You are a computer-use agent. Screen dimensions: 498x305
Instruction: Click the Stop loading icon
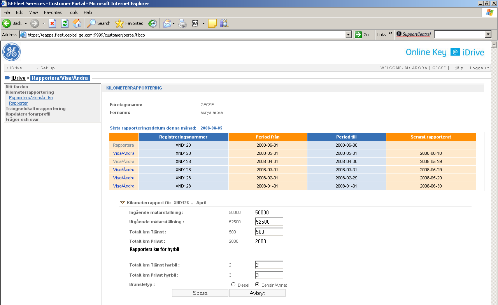point(53,23)
